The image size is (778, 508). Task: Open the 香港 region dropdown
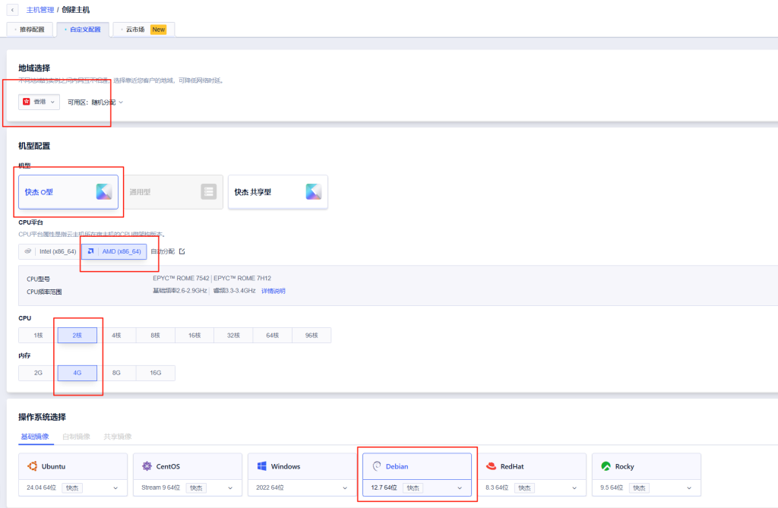coord(40,102)
